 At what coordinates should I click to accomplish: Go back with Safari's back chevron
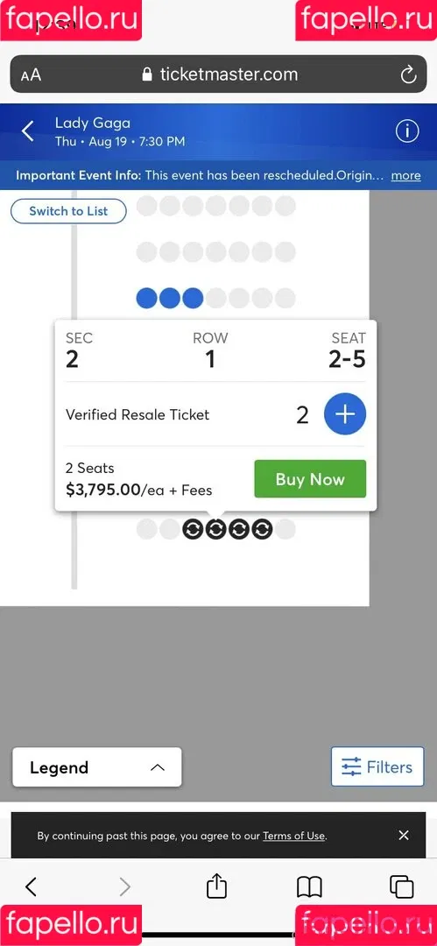coord(32,886)
